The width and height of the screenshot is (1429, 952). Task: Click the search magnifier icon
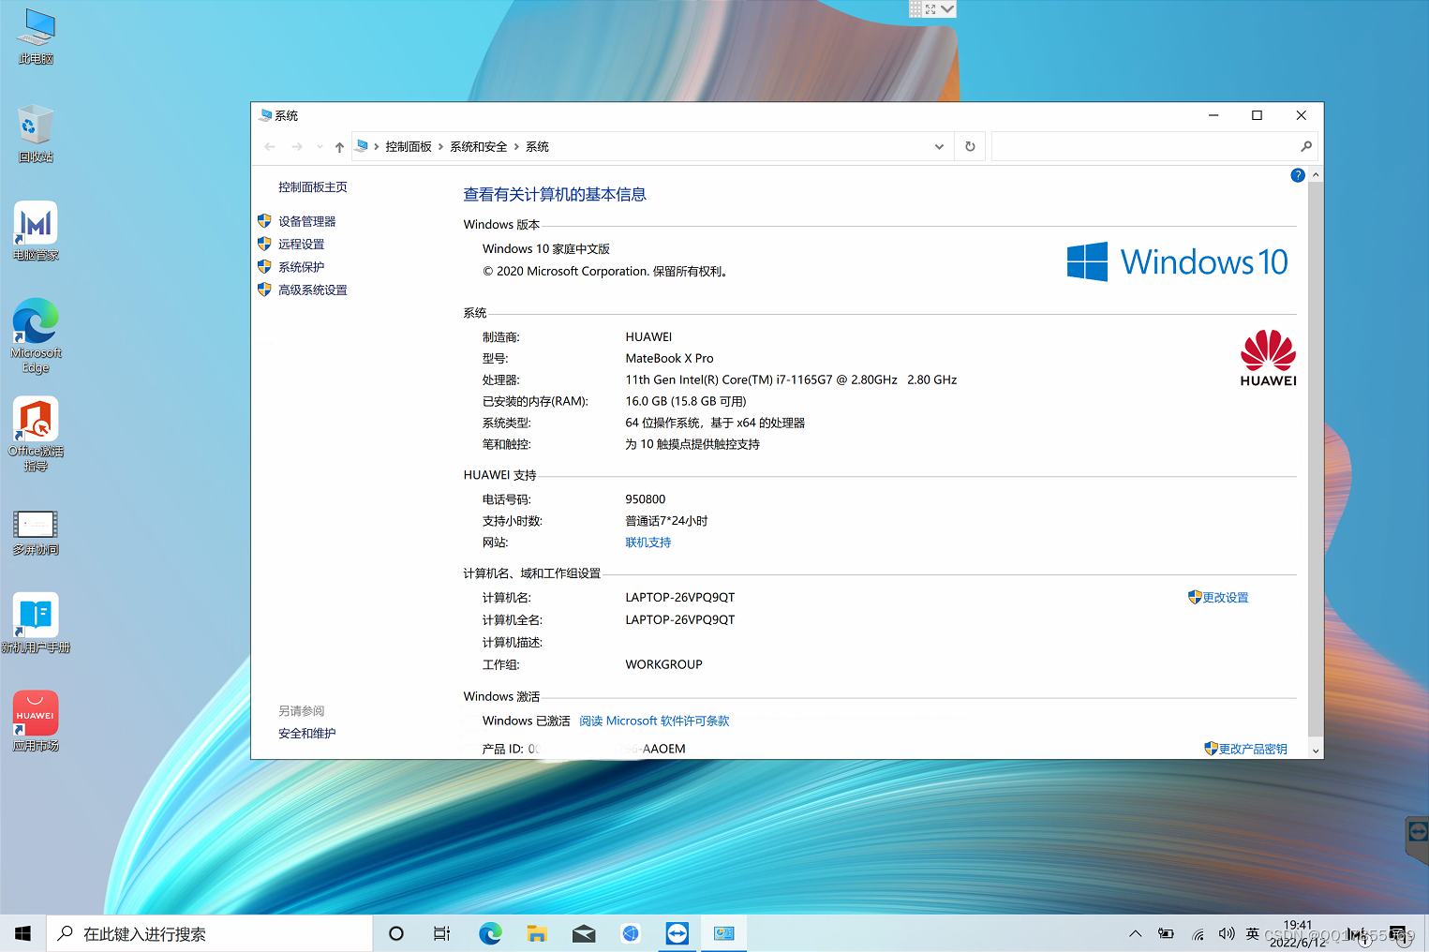(1306, 146)
